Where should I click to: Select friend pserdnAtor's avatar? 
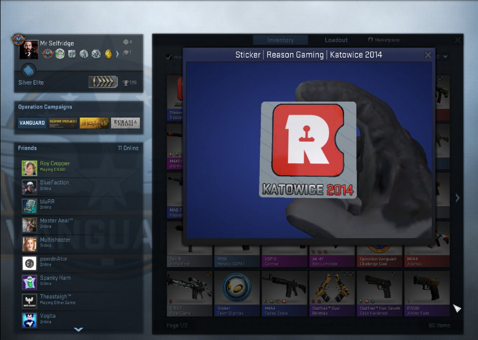pyautogui.click(x=29, y=263)
